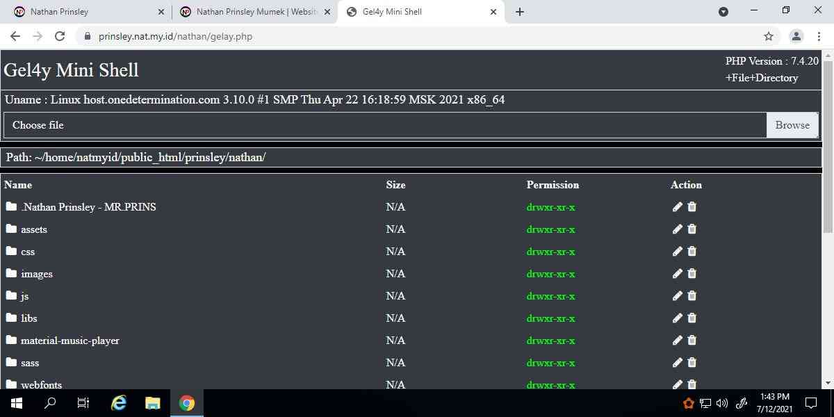The image size is (834, 417).
Task: Click trash icon in images row
Action: (x=692, y=273)
